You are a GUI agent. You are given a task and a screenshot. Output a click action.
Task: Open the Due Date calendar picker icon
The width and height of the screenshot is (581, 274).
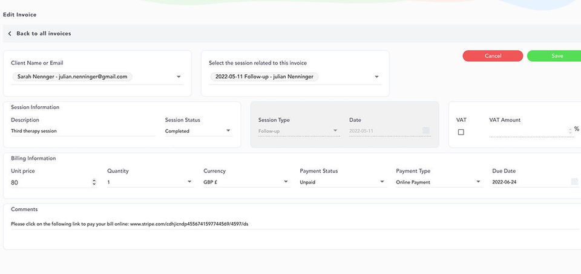[x=574, y=182]
